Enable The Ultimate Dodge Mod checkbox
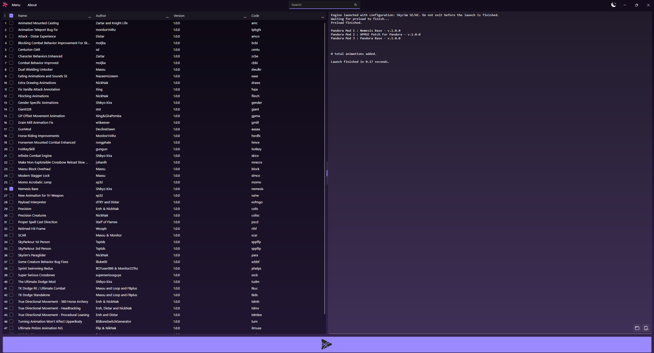 (11, 282)
